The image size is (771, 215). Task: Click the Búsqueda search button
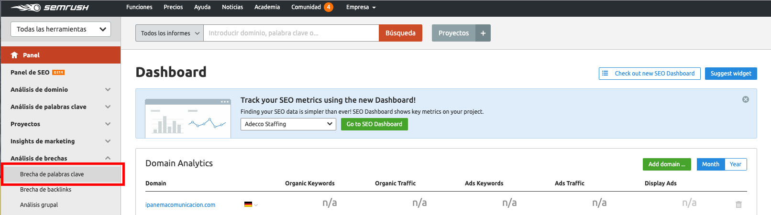[400, 33]
